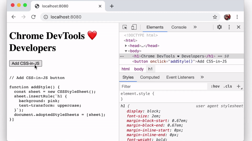Go back with the browser back arrow
The width and height of the screenshot is (252, 141).
(14, 17)
